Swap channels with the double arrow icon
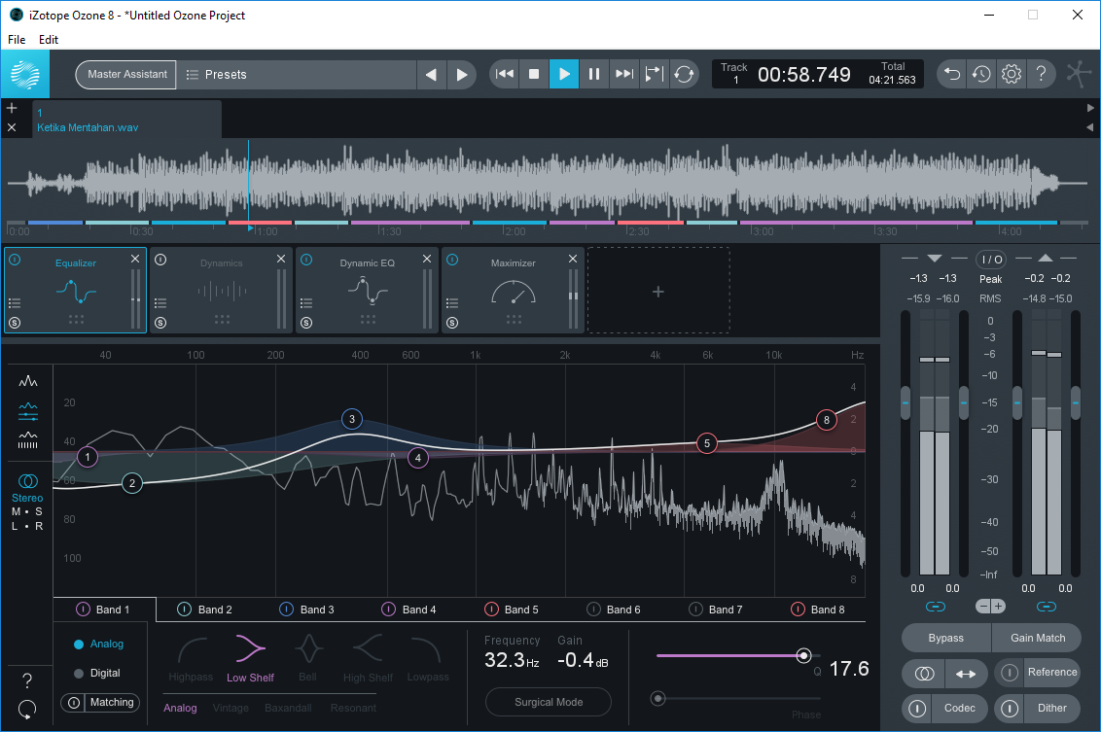 click(x=966, y=673)
